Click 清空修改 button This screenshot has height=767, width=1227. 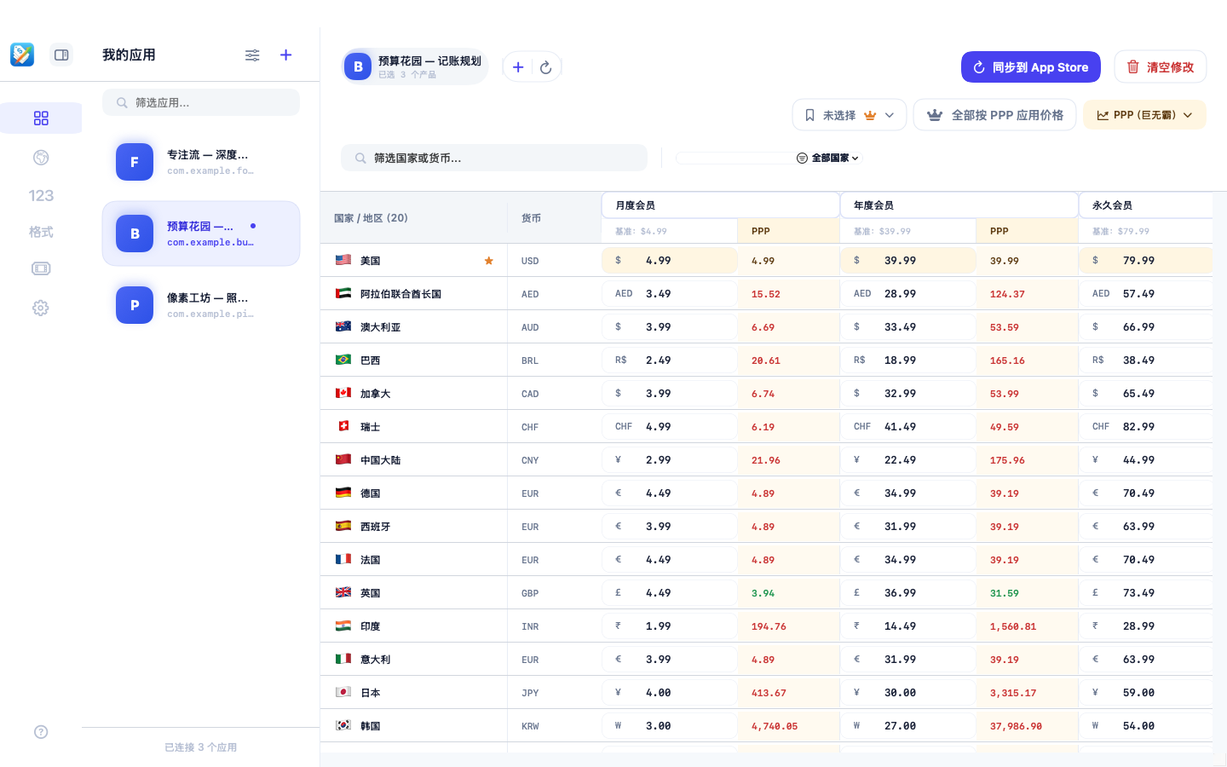[1161, 67]
